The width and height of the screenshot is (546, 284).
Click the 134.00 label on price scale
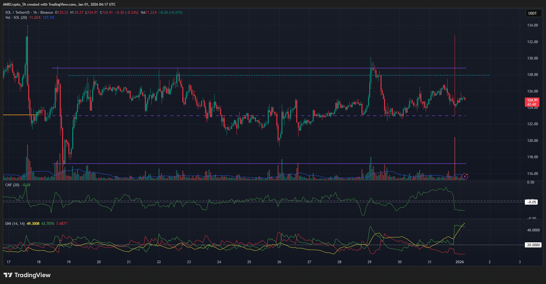(532, 25)
